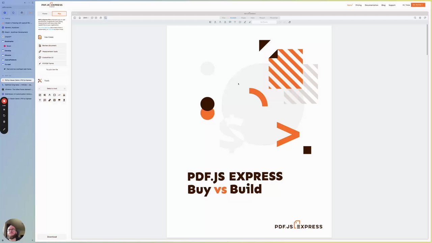
Task: Choose the free text annotation tool
Action: 235,22
